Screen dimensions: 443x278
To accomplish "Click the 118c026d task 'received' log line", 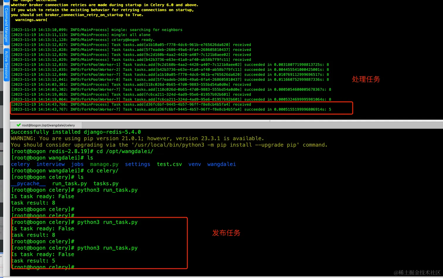I will (x=131, y=85).
